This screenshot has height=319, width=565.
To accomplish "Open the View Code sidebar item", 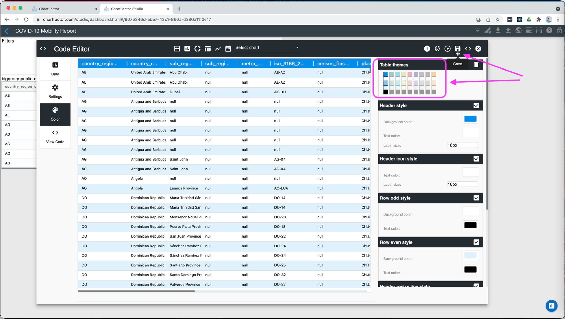I will (x=55, y=137).
